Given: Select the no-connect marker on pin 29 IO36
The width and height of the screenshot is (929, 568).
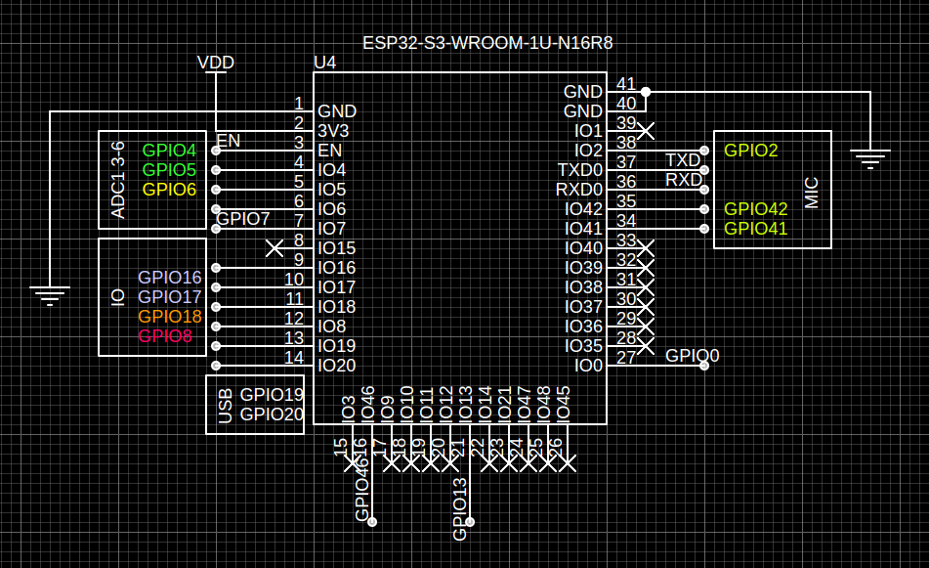Looking at the screenshot, I should tap(646, 327).
